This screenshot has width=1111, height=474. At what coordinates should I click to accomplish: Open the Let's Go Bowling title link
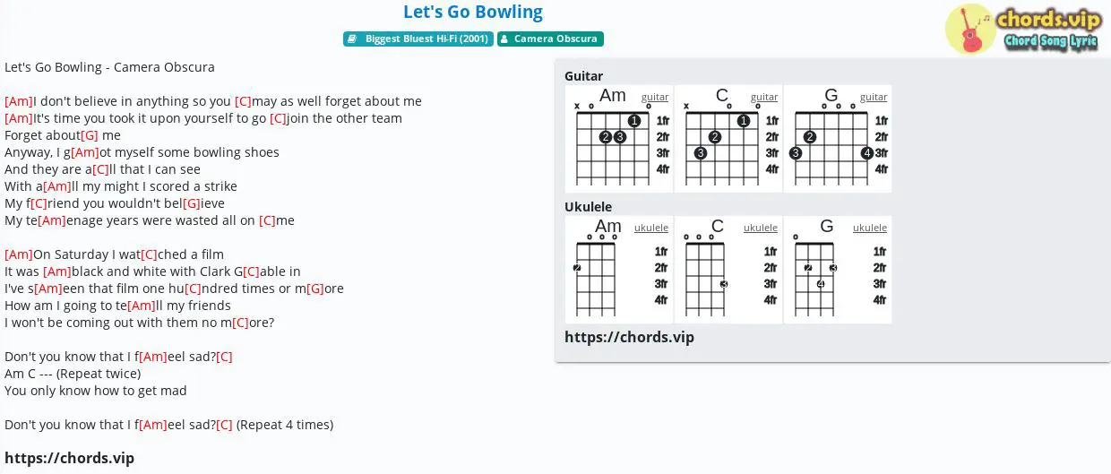click(473, 12)
